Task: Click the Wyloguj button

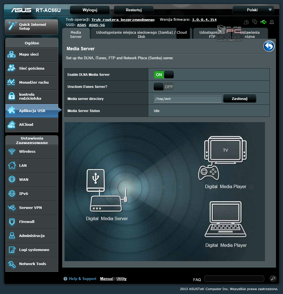Action: (90, 10)
